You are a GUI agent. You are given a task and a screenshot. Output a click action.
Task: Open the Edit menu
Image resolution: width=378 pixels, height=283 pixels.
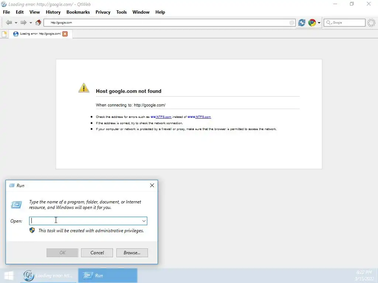[x=20, y=12]
